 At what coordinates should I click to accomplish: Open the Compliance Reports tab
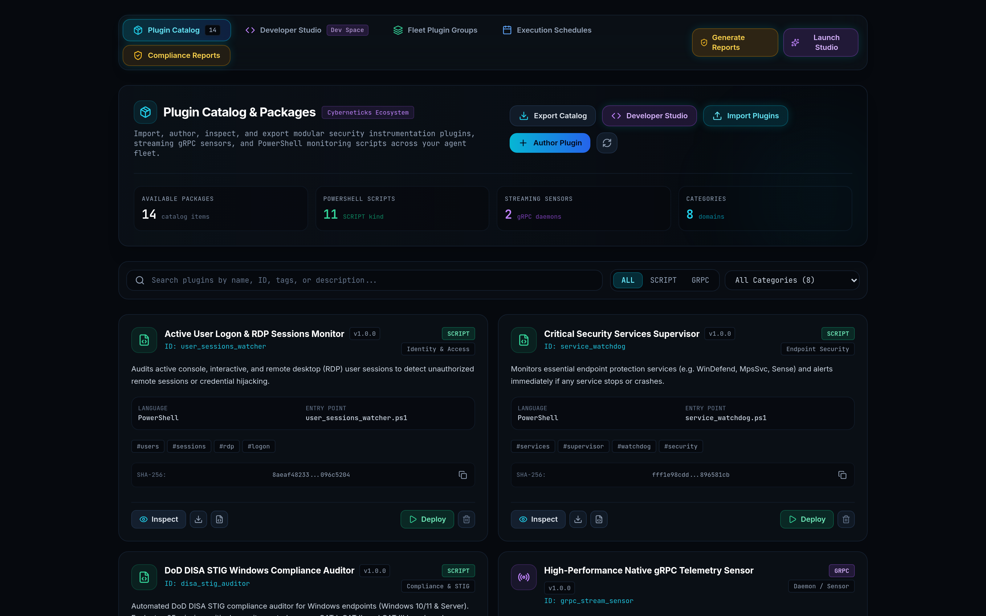pyautogui.click(x=177, y=55)
